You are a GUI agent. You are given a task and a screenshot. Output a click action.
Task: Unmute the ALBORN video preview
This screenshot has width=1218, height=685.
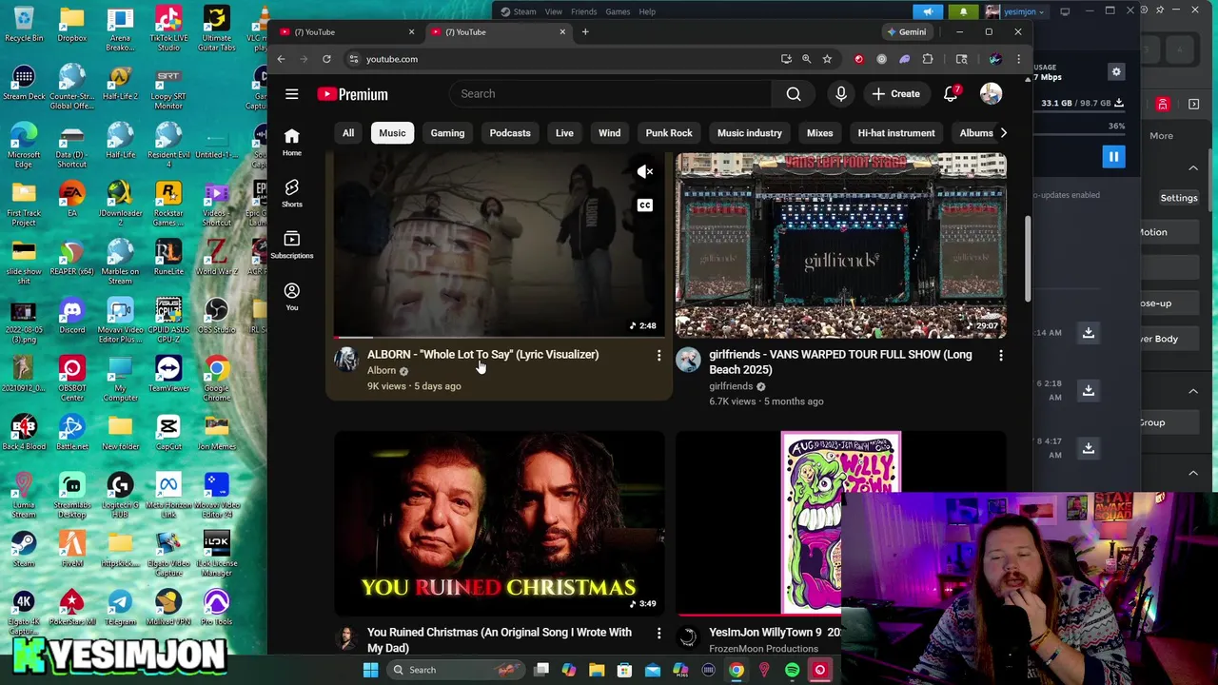click(x=645, y=172)
